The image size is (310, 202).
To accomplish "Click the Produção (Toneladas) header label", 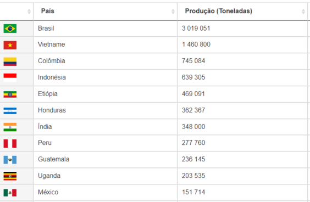I will click(x=218, y=11).
